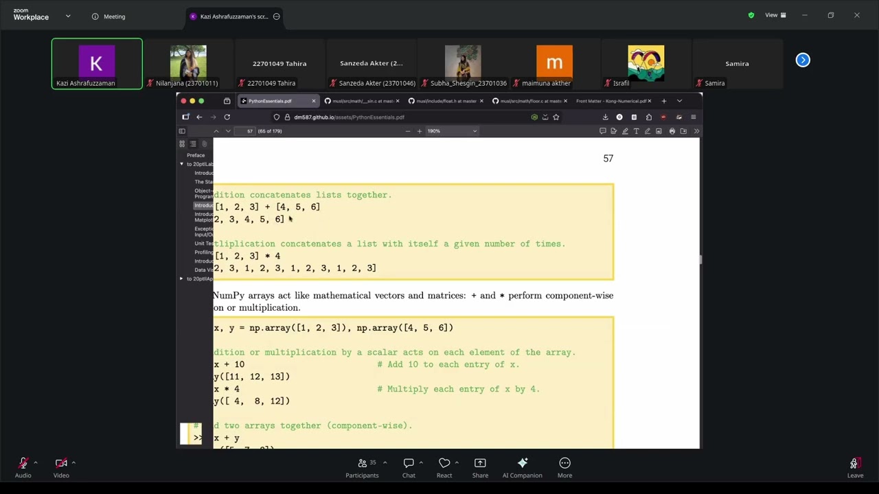This screenshot has width=879, height=494.
Task: Leave the Zoom meeting
Action: pyautogui.click(x=855, y=467)
